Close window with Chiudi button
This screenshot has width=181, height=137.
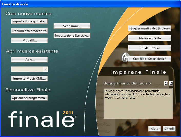pyautogui.click(x=169, y=129)
